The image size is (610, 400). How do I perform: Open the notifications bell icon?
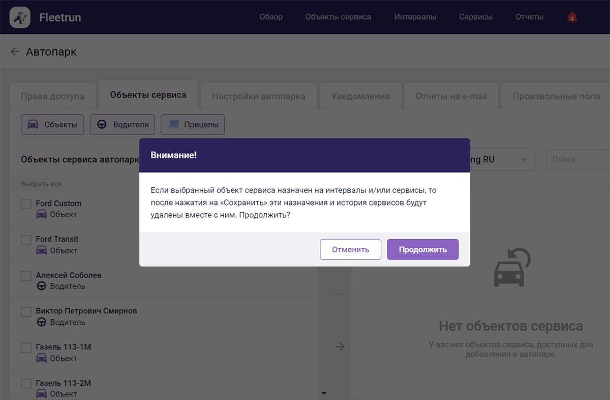(572, 17)
